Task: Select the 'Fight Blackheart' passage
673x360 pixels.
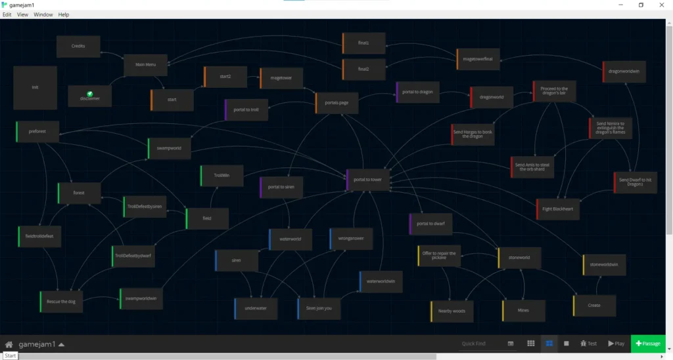Action: coord(559,209)
